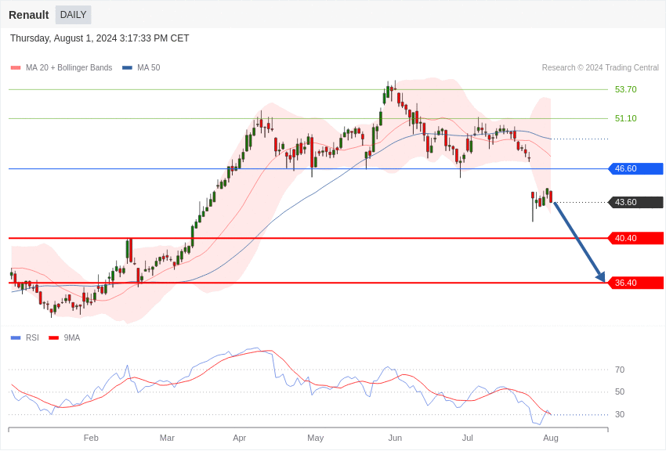Select the red 40.40 price tag

tap(635, 238)
